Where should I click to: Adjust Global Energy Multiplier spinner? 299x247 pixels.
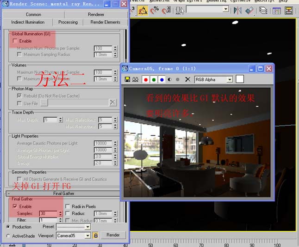[x=115, y=157]
